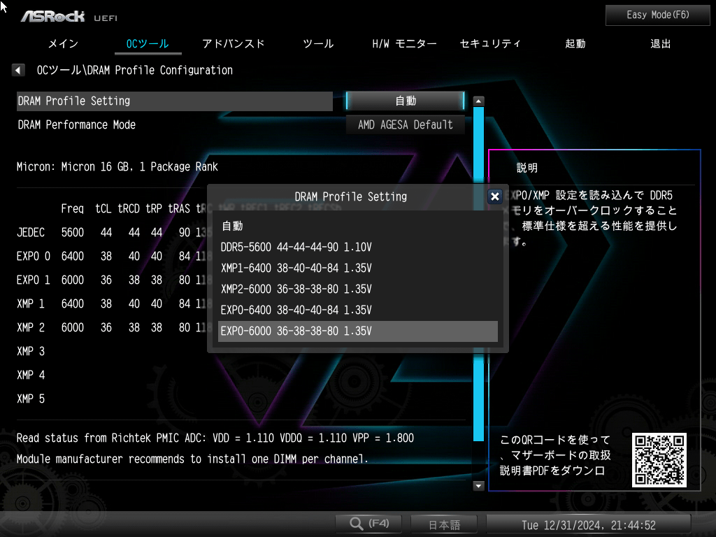Click the ASRock UEFI logo
This screenshot has width=716, height=537.
pos(69,17)
